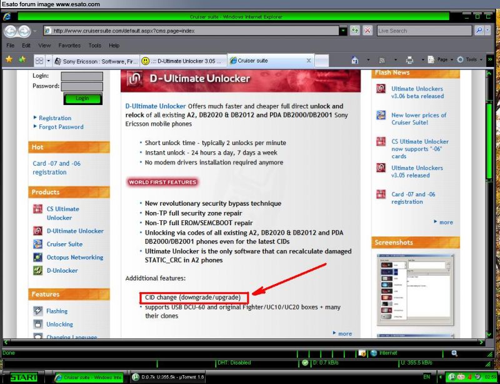Click in the Login input field
500x384 pixels.
pos(82,76)
